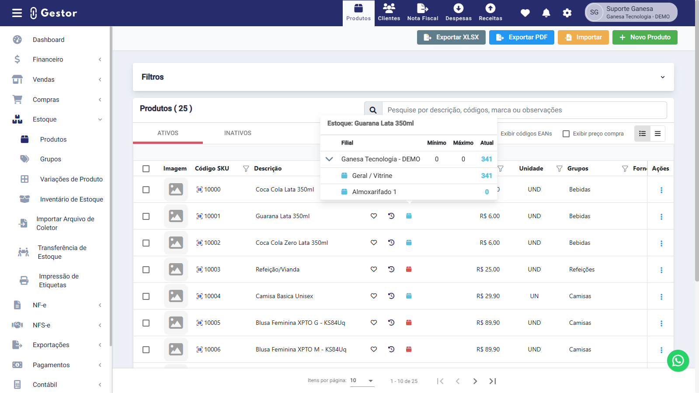Enable Exibir preço compra checkbox
This screenshot has width=699, height=393.
click(566, 134)
